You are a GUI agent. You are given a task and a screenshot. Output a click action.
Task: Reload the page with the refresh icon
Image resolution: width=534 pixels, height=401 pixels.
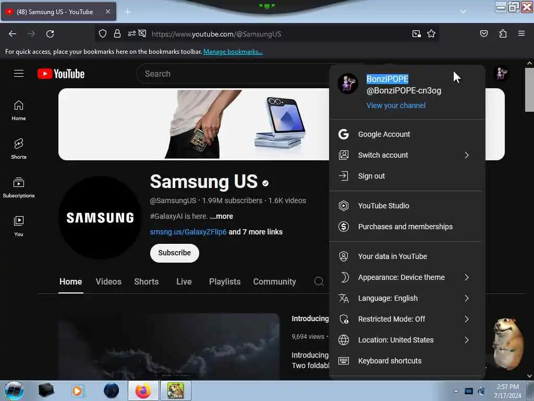click(x=50, y=34)
